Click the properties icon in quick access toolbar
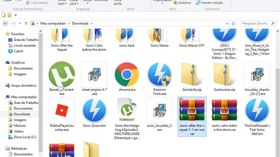The width and height of the screenshot is (280, 157). tap(3, 15)
